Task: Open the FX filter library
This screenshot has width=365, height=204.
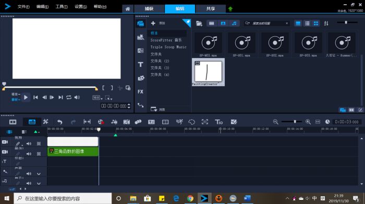Action: pyautogui.click(x=140, y=91)
